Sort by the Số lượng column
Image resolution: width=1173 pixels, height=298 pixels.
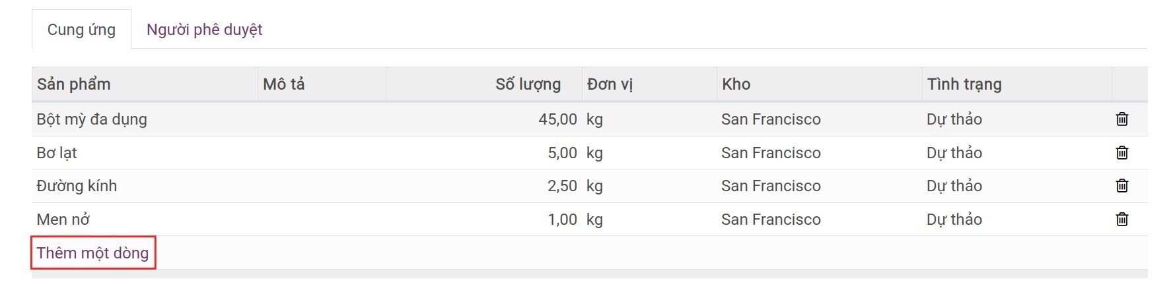pos(528,84)
